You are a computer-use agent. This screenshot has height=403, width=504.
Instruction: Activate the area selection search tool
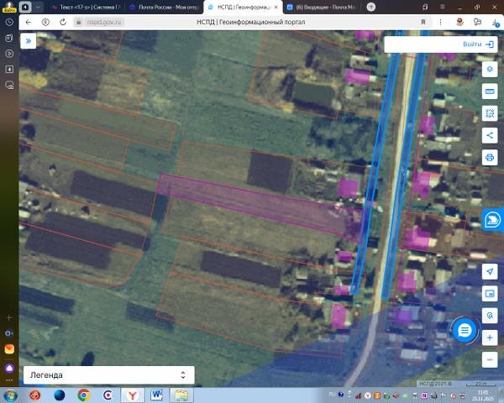click(x=490, y=113)
